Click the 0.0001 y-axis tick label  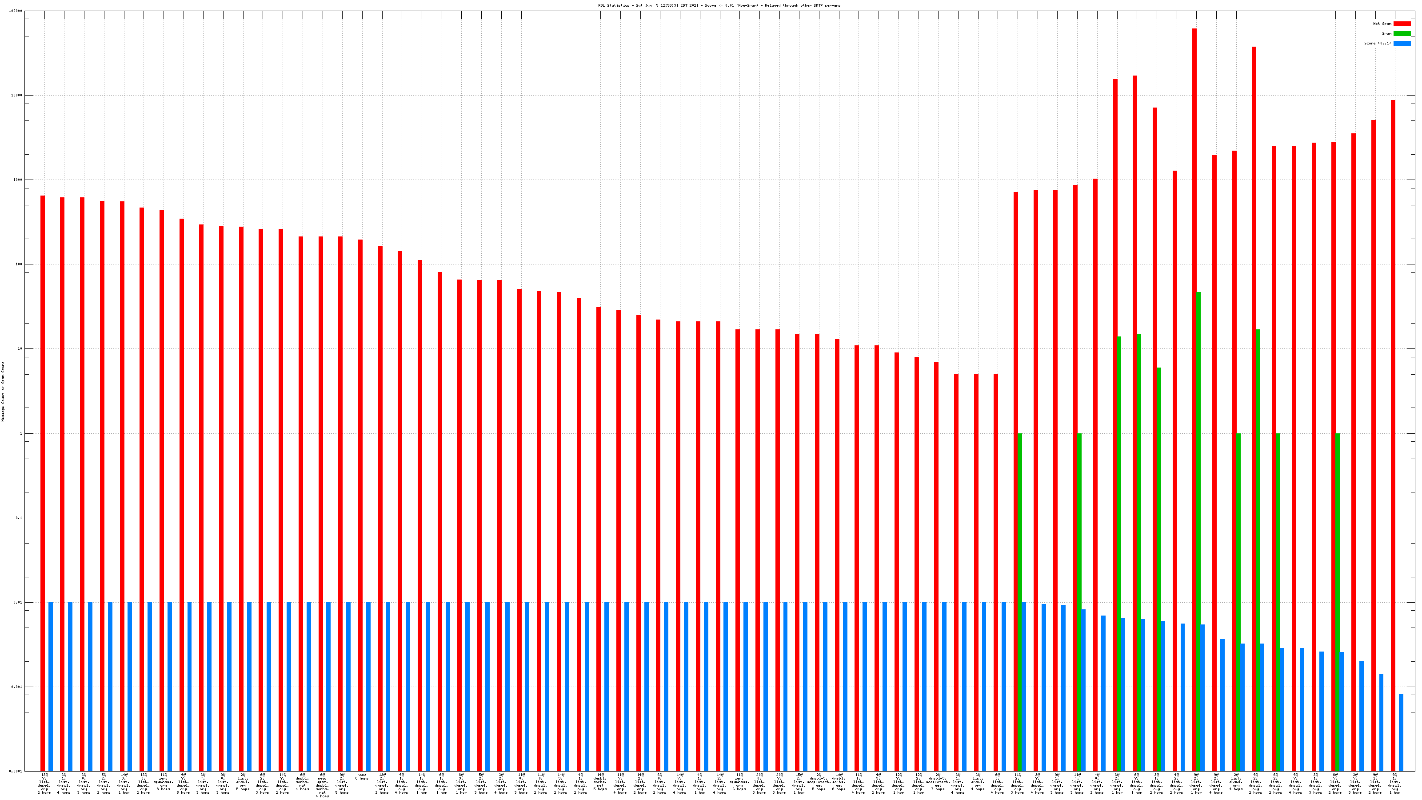click(16, 771)
